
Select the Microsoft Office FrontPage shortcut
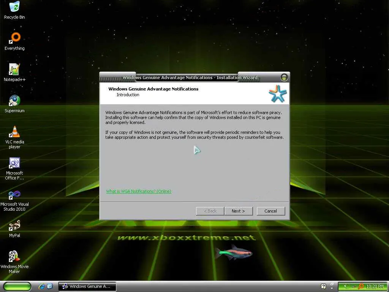tap(14, 168)
